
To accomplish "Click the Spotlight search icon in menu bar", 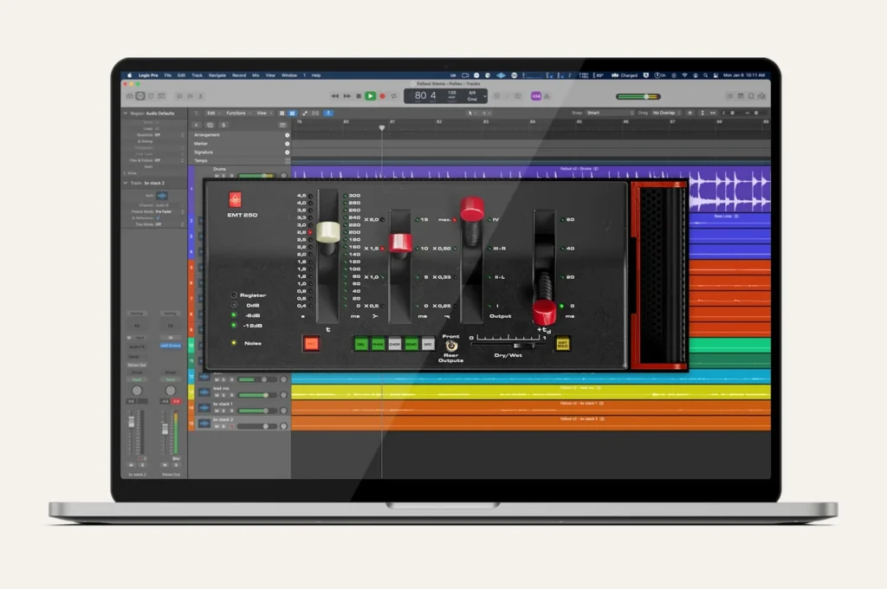I will pos(705,75).
